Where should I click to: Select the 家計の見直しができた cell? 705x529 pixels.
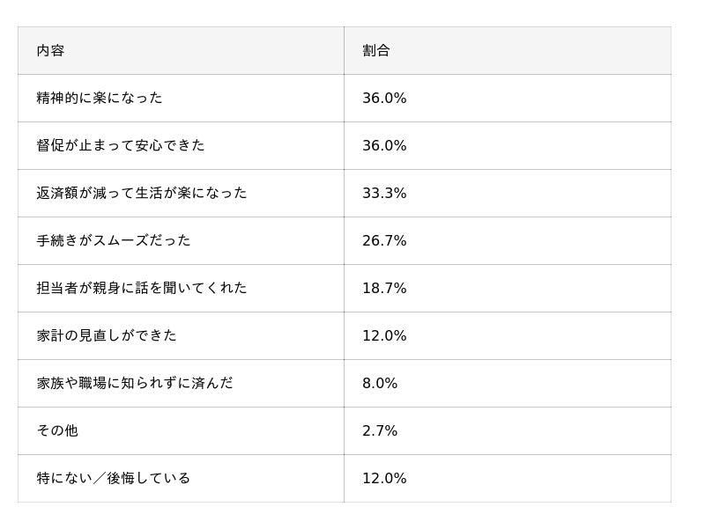tap(107, 336)
